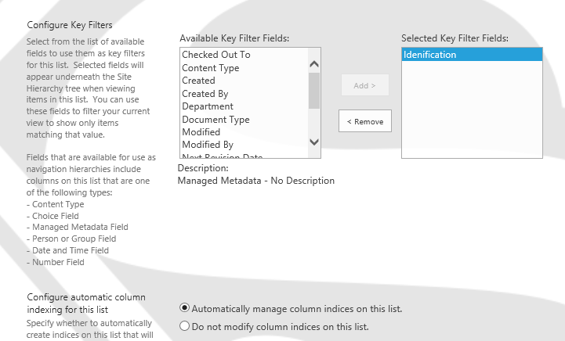Click empty area in Selected Key Filter Fields box
Image resolution: width=565 pixels, height=341 pixels.
[x=471, y=109]
